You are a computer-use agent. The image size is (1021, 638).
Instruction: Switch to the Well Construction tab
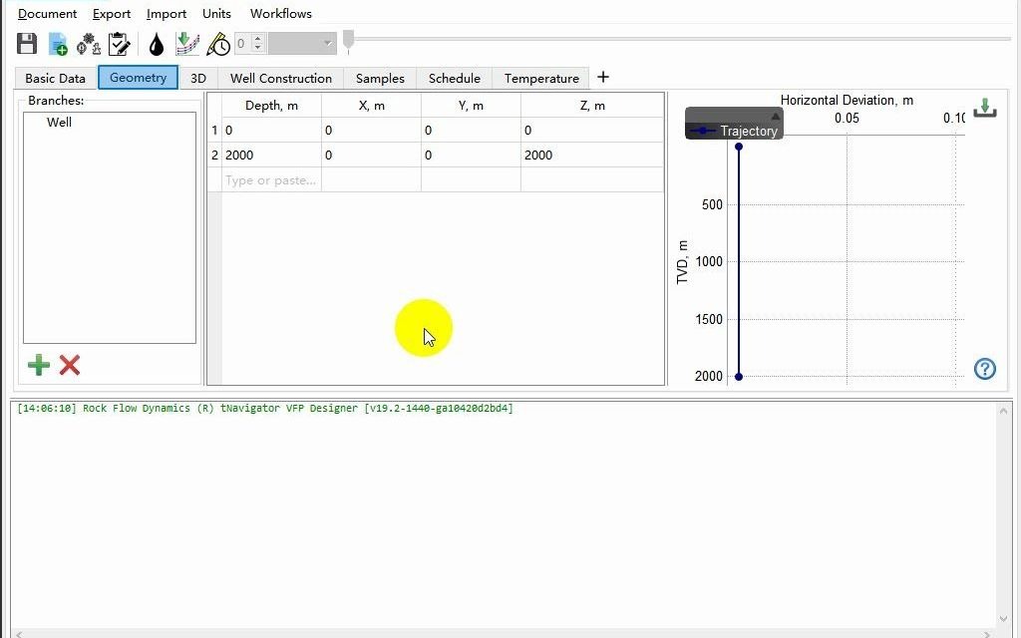(x=280, y=78)
